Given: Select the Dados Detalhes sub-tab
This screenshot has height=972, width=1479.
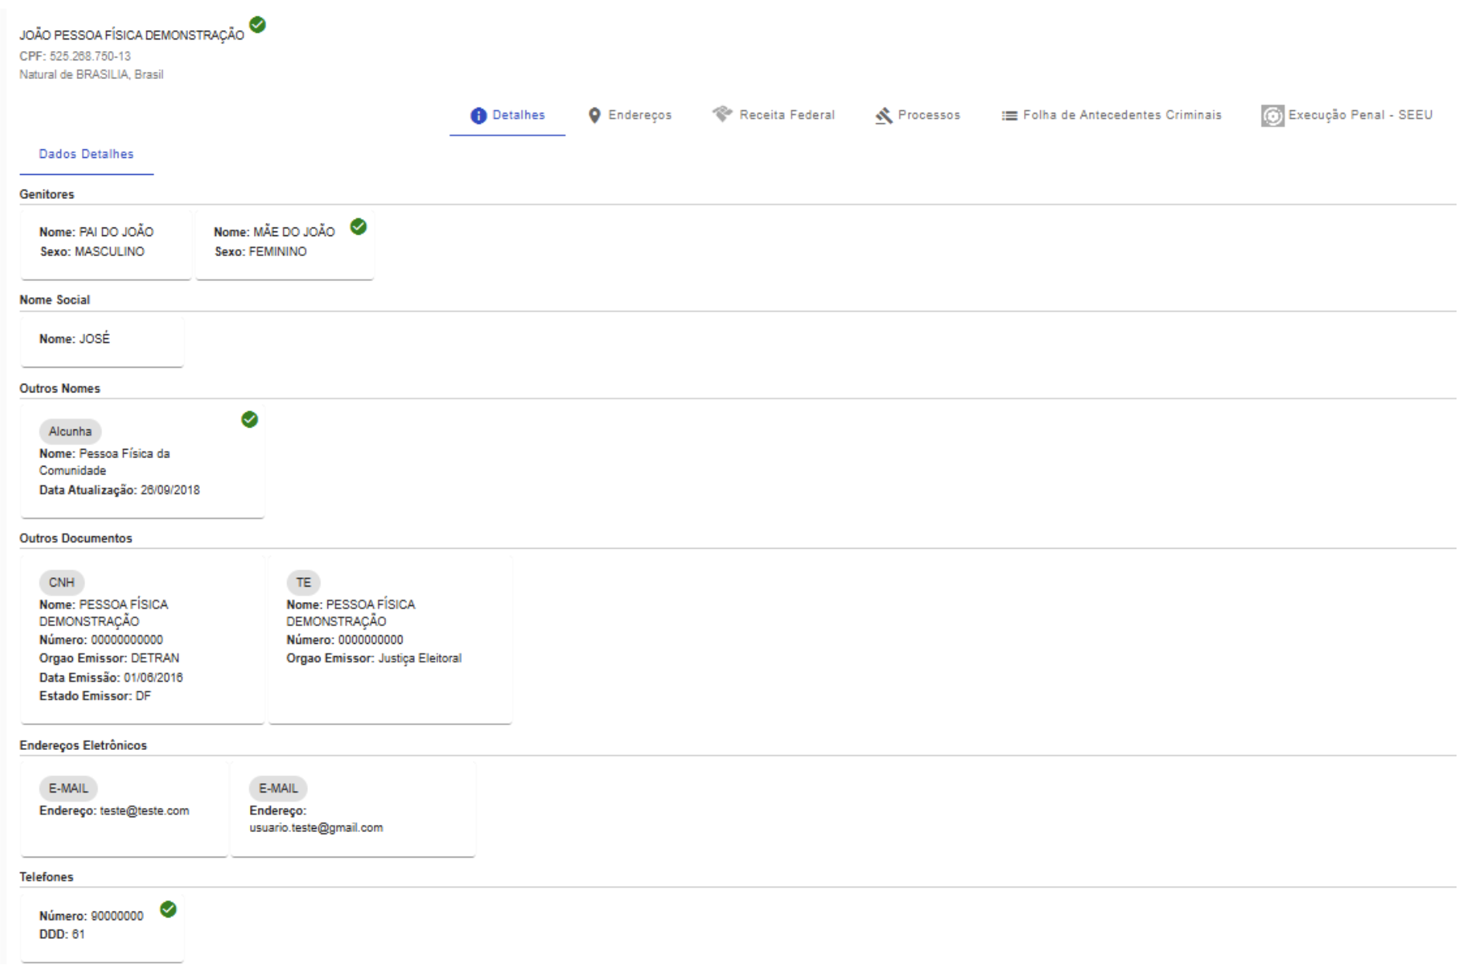Looking at the screenshot, I should [86, 154].
